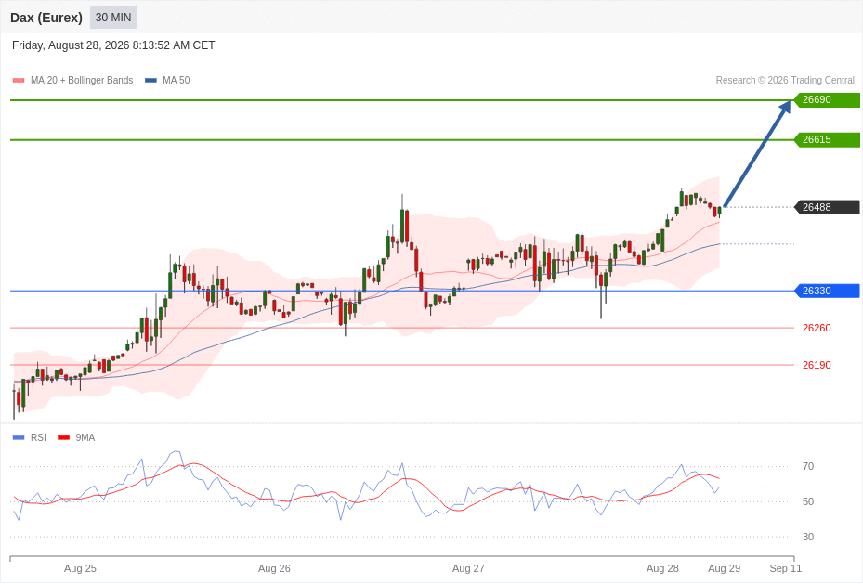The height and width of the screenshot is (584, 863).
Task: Click the RSI blue legend swatch
Action: [x=19, y=437]
